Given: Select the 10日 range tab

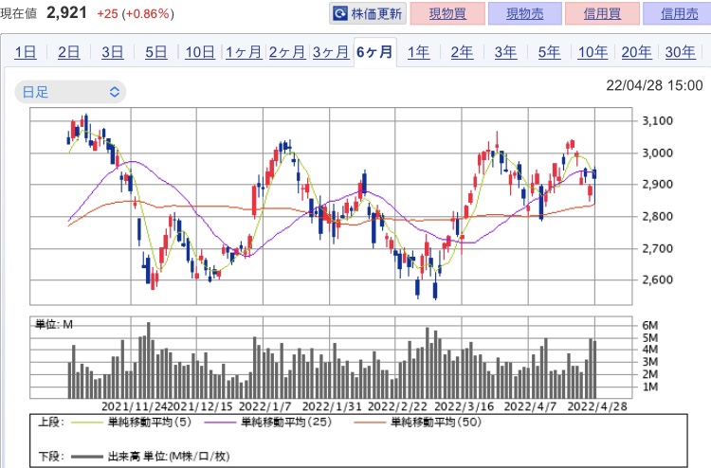Looking at the screenshot, I should [200, 52].
